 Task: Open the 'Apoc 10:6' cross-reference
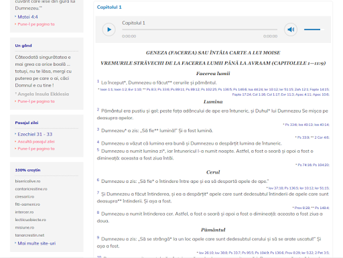click(x=321, y=94)
